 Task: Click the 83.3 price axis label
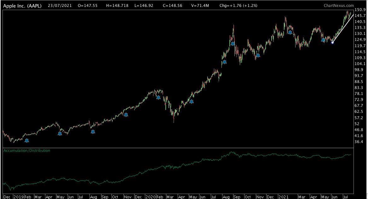click(x=359, y=88)
